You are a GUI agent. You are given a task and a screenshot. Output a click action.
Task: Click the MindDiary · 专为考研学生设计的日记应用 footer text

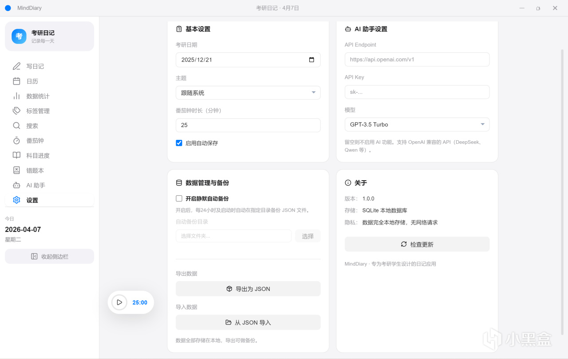[390, 264]
